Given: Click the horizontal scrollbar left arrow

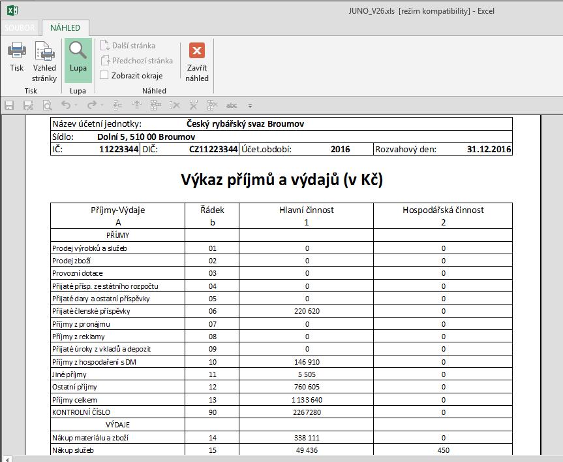Looking at the screenshot, I should click(x=7, y=459).
